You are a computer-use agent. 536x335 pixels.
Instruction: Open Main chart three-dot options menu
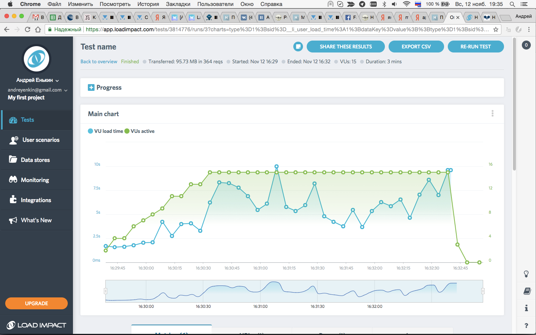point(492,114)
